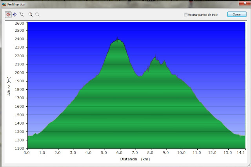
Task: Click the 2600 altitude label
Action: (19, 24)
